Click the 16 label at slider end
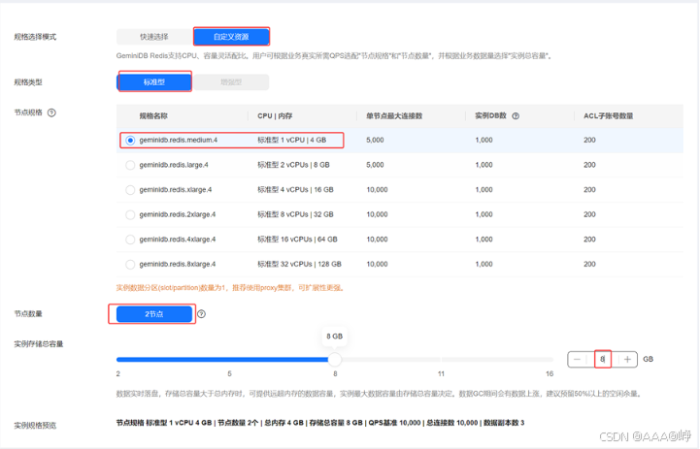The image size is (700, 449). tap(550, 373)
